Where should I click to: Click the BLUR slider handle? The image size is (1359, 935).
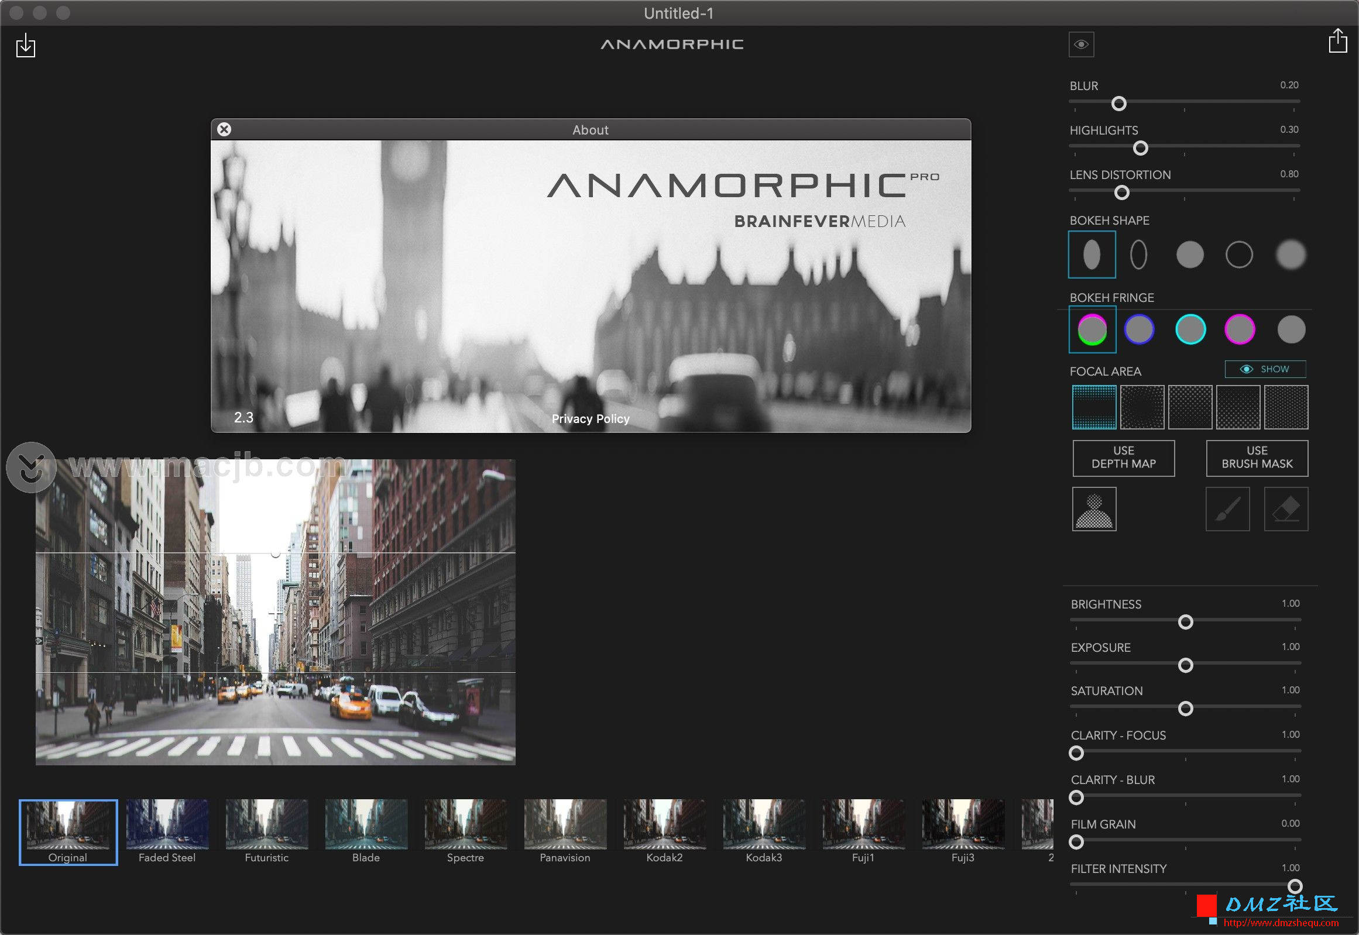click(1118, 104)
